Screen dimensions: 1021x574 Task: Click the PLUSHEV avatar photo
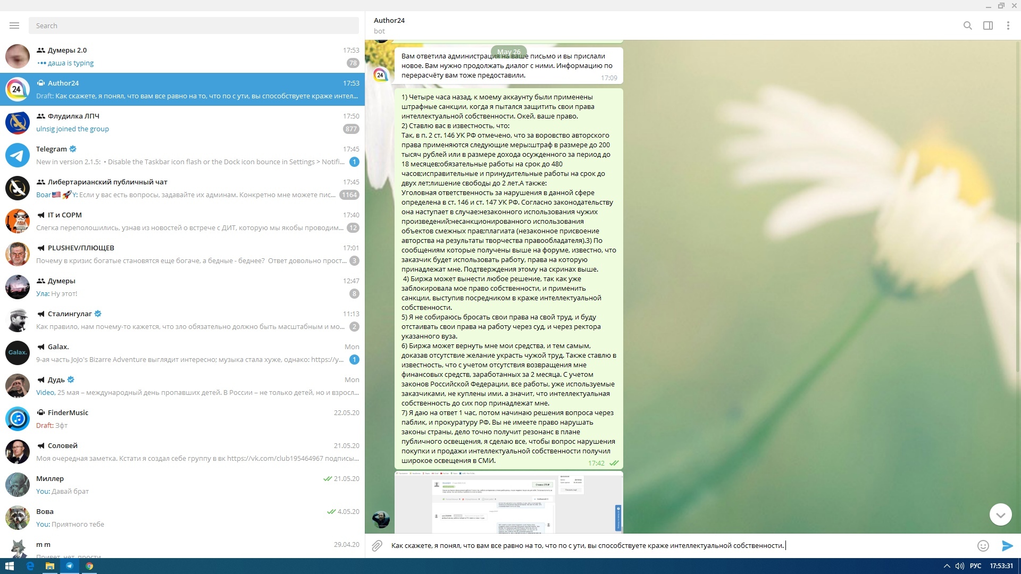pos(18,254)
